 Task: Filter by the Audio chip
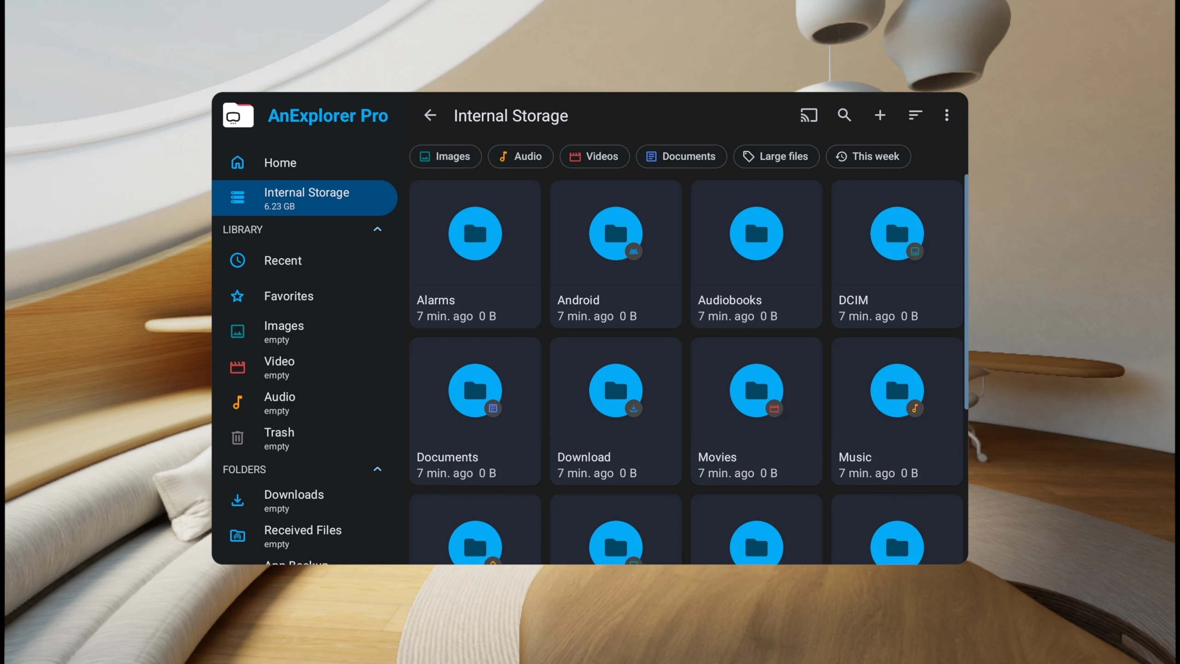[520, 157]
